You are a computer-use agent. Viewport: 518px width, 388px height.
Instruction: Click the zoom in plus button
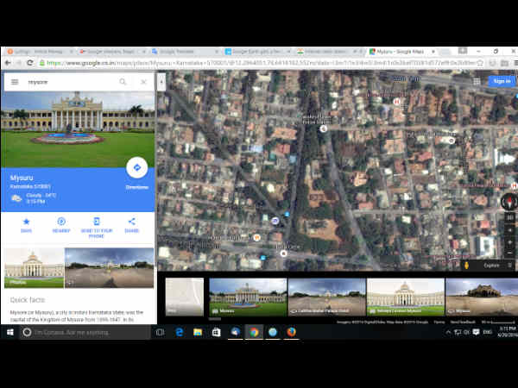coord(509,242)
